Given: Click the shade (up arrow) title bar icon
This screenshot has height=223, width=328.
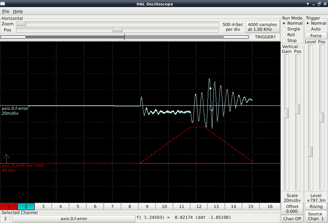Looking at the screenshot, I should [308, 4].
